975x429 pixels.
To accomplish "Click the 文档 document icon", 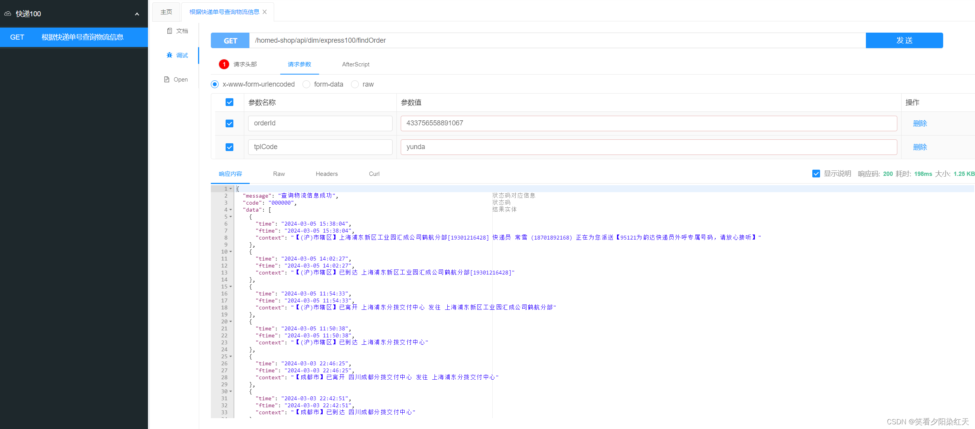I will point(170,31).
